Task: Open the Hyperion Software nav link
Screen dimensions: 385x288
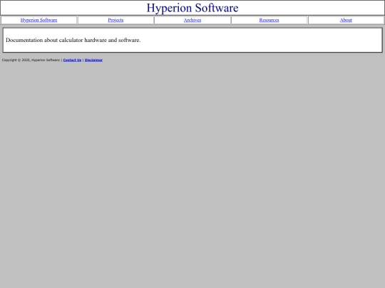Action: point(38,20)
